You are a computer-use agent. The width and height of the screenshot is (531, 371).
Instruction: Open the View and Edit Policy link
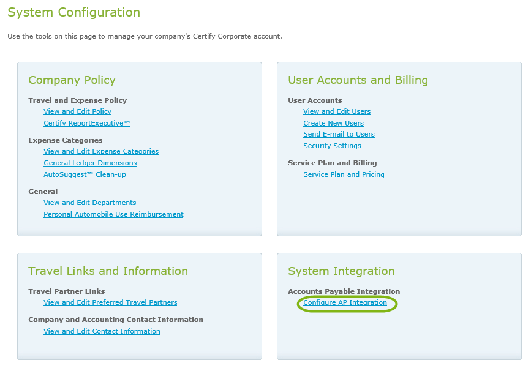point(77,111)
